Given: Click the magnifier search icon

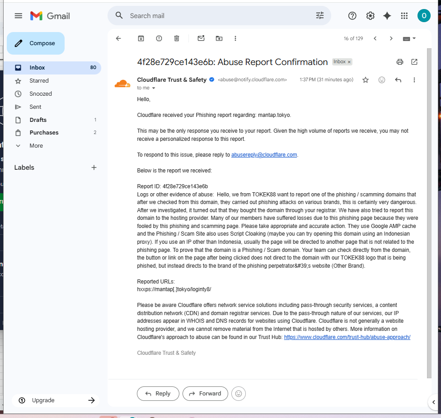Looking at the screenshot, I should 119,15.
